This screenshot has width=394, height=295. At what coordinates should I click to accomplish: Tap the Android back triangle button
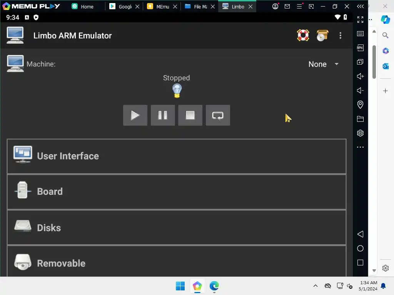pos(360,234)
